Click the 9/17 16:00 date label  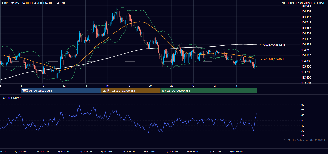107,151
